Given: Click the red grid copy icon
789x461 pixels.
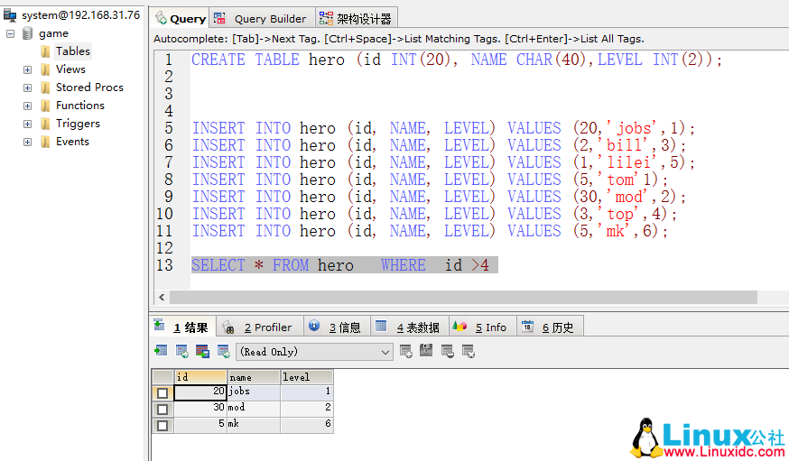Looking at the screenshot, I should 202,351.
